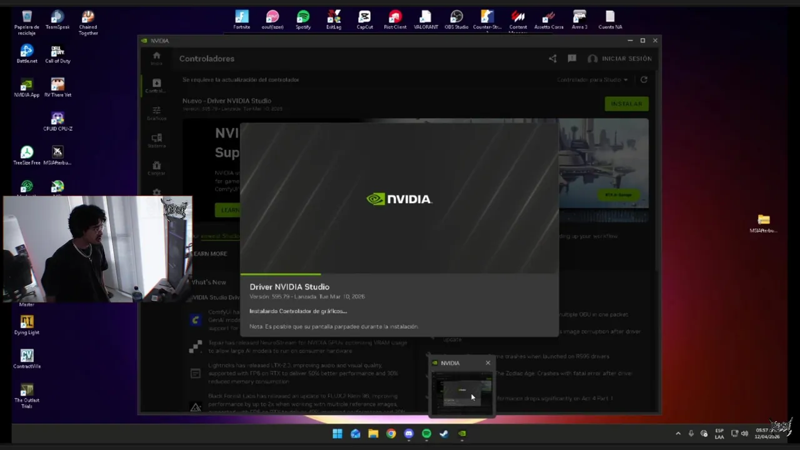800x450 pixels.
Task: Select the Controladores sidebar icon
Action: pos(156,86)
